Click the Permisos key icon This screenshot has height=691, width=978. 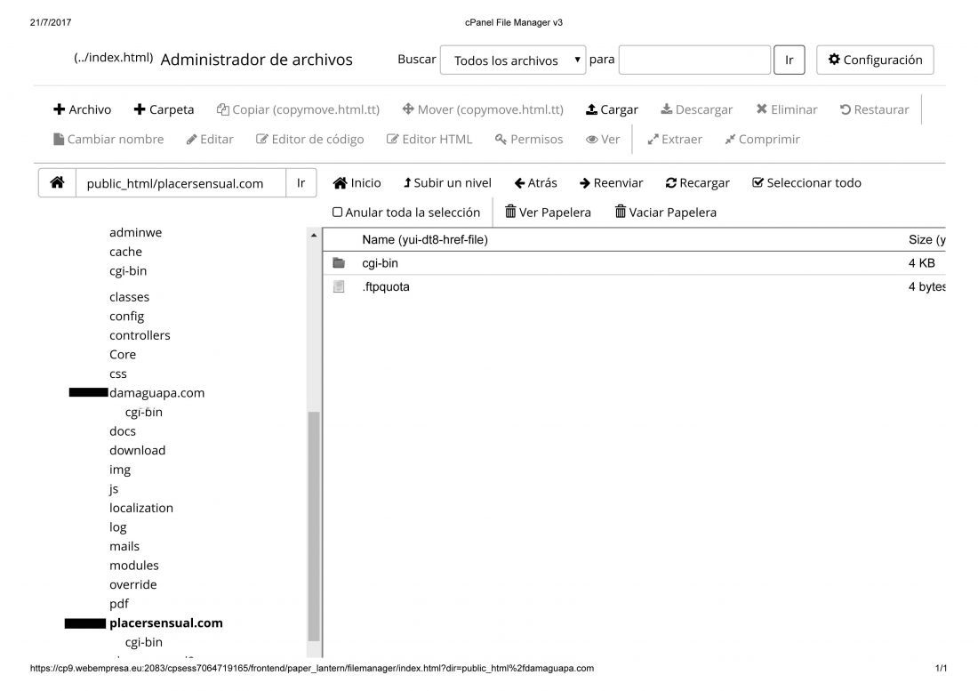(x=501, y=139)
